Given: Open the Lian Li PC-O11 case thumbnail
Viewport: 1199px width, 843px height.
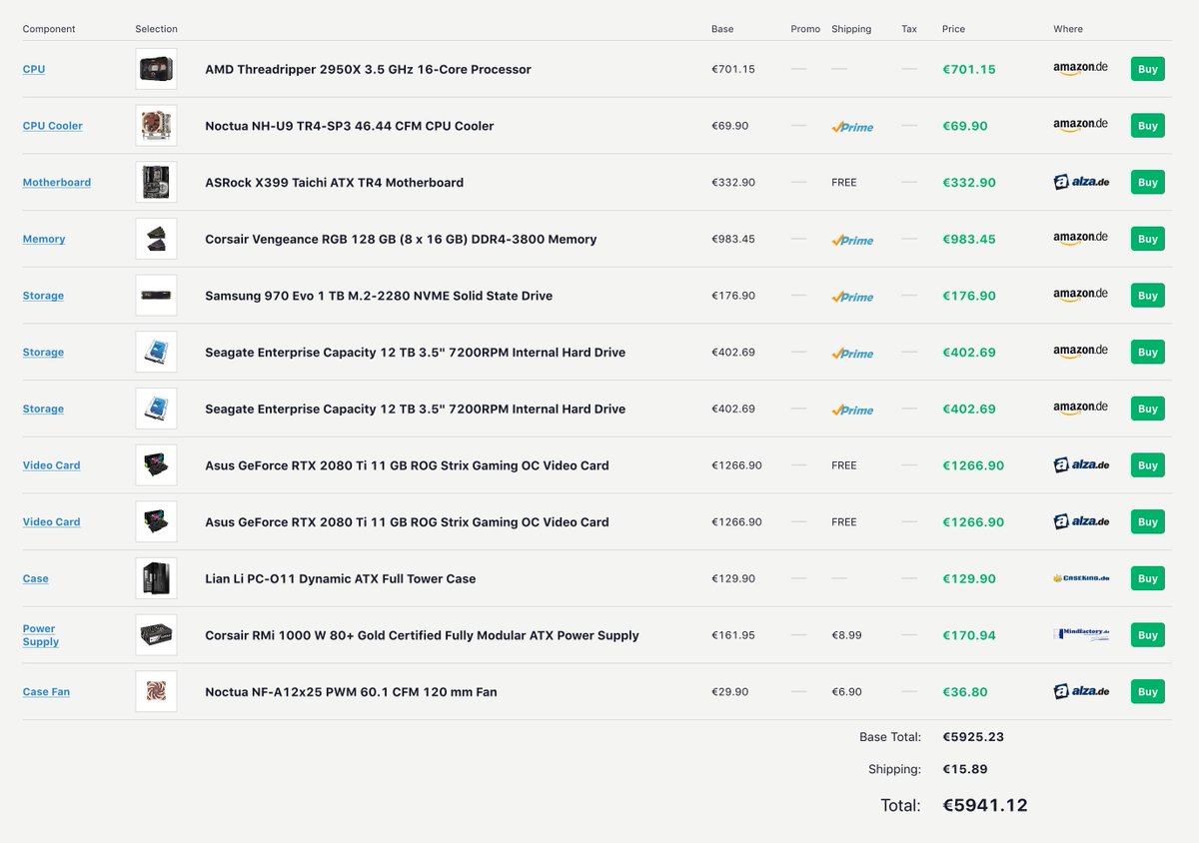Looking at the screenshot, I should coord(156,578).
